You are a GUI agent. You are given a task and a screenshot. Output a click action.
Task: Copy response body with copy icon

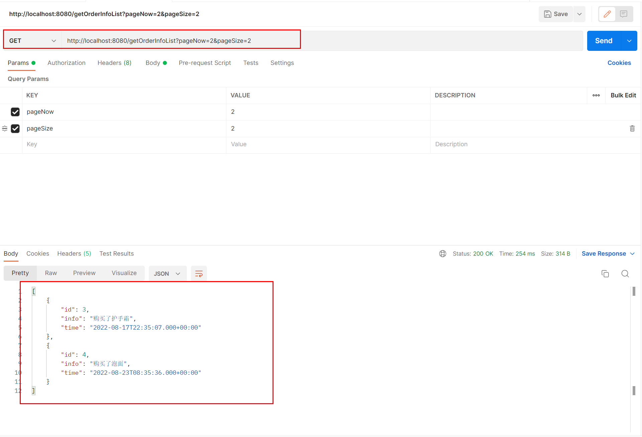[605, 274]
